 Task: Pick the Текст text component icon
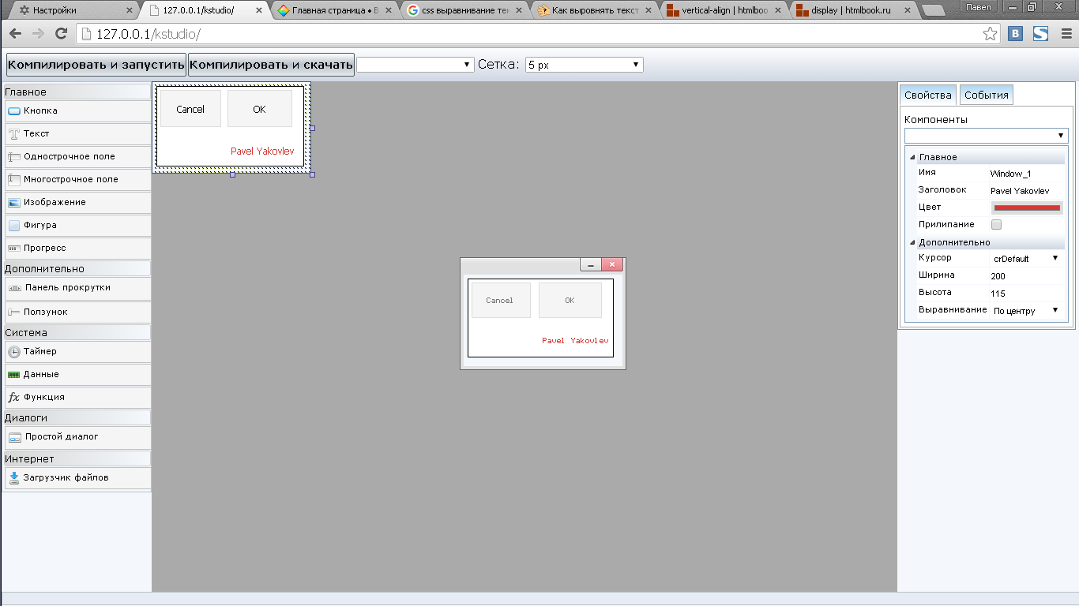click(13, 134)
